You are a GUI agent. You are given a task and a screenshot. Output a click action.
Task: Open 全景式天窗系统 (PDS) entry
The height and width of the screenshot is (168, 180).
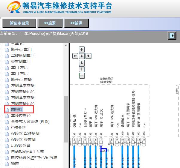[30, 121]
